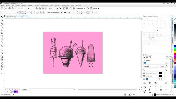Toggle underline U button in text properties
This screenshot has height=99, width=176.
(x=166, y=70)
